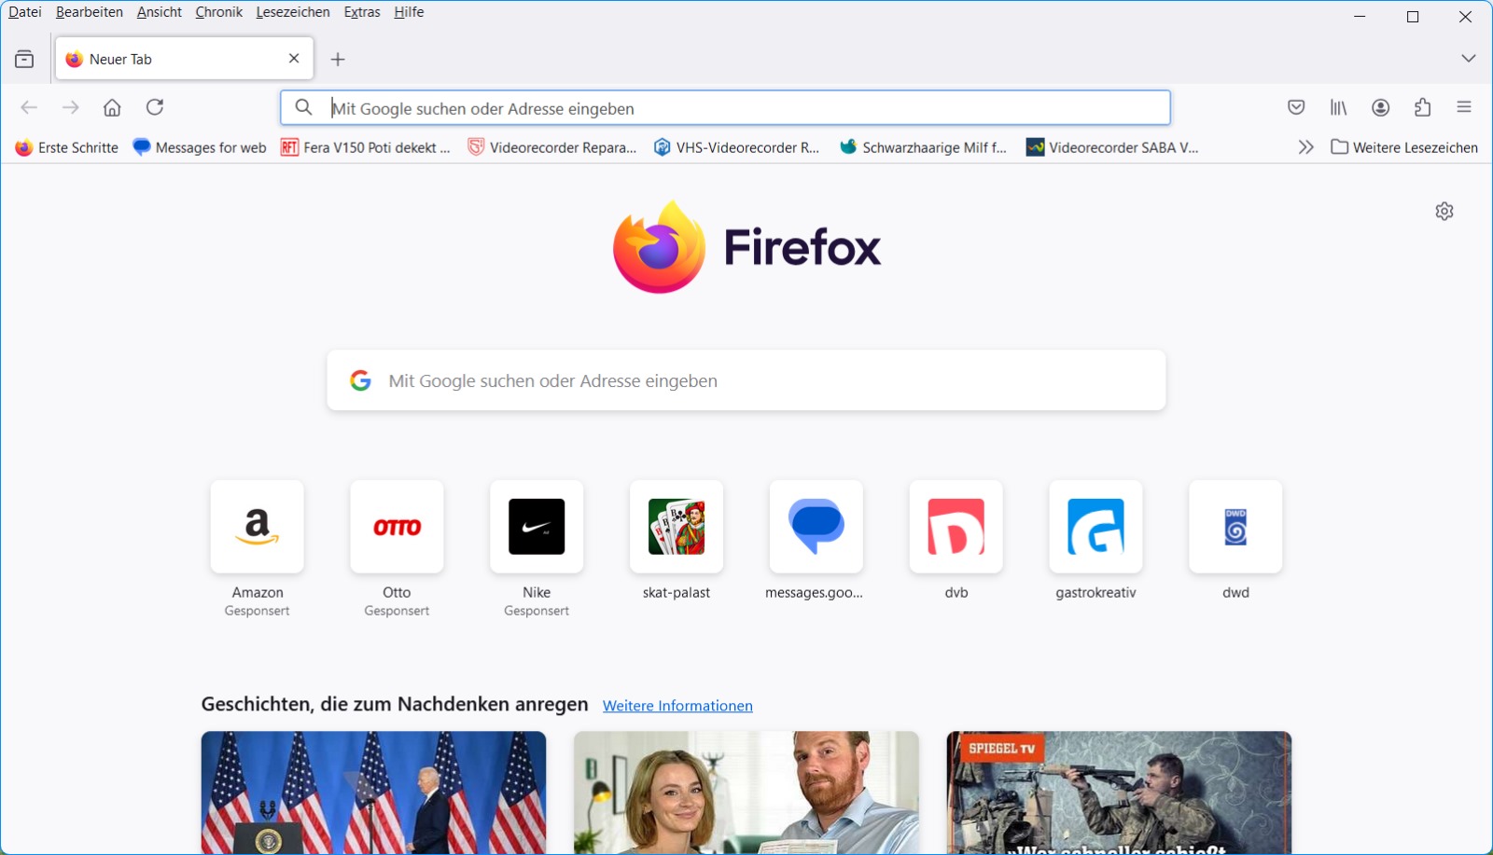Screen dimensions: 1493x855
Task: Open the home page
Action: point(112,107)
